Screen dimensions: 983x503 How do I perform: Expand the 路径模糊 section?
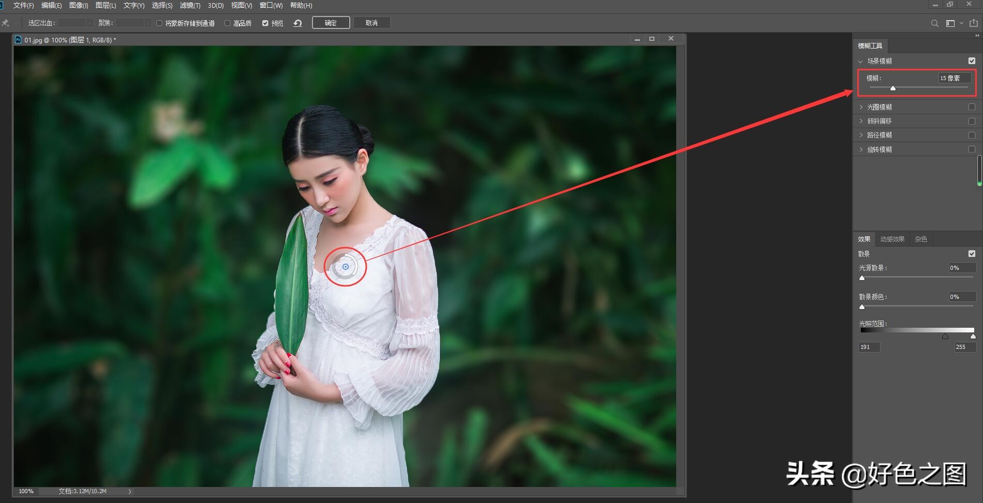[x=861, y=135]
